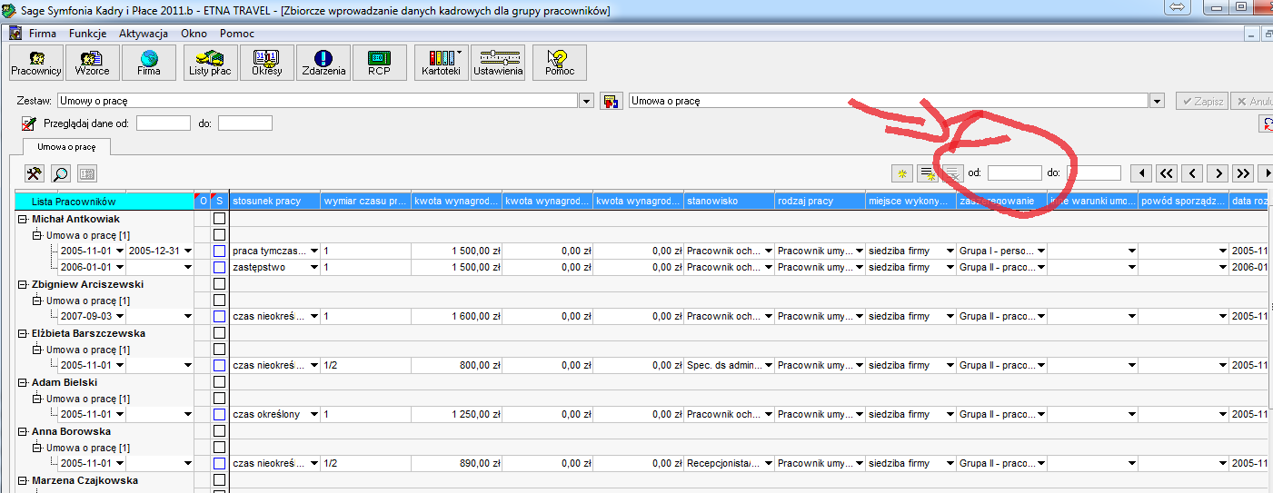This screenshot has width=1273, height=493.
Task: Tick the black checkbox in Anna Borowska row
Action: (219, 431)
